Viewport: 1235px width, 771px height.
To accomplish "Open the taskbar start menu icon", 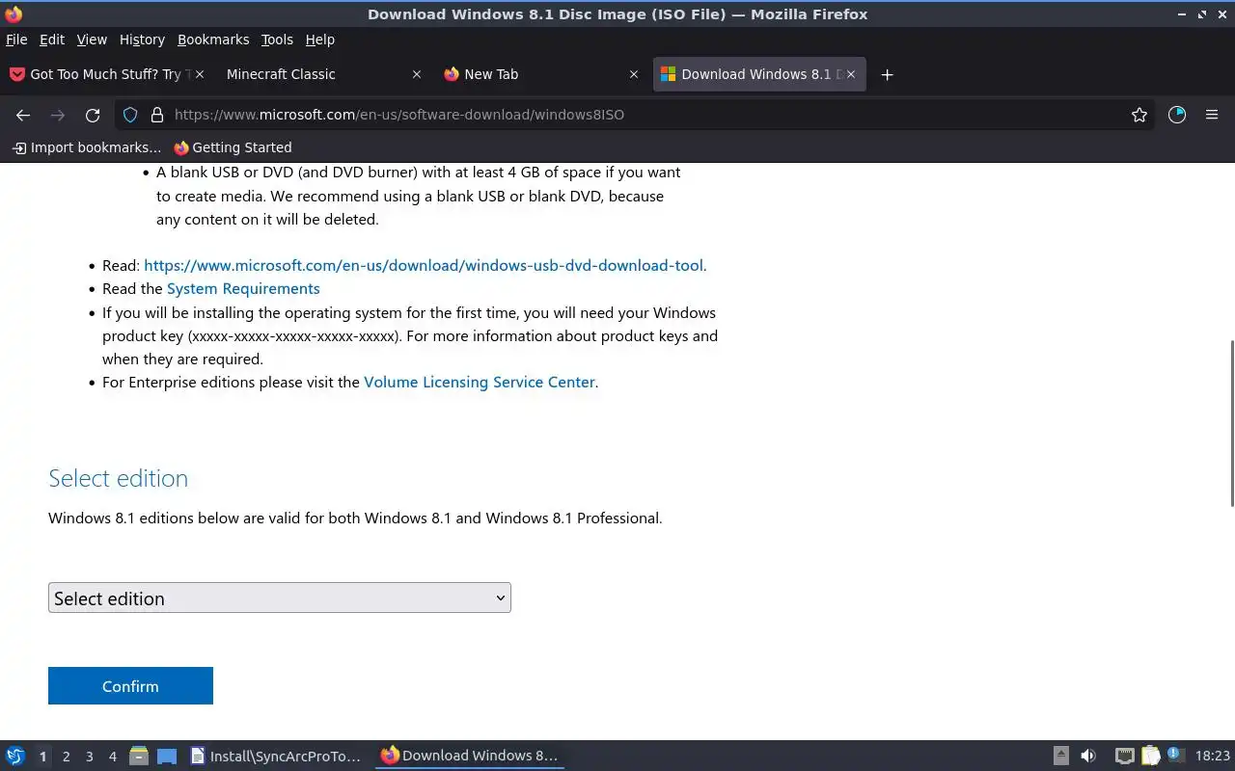I will point(15,756).
